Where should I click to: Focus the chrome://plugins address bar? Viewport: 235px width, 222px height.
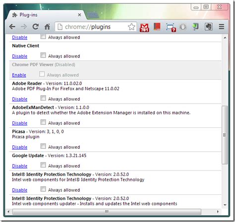click(x=96, y=27)
